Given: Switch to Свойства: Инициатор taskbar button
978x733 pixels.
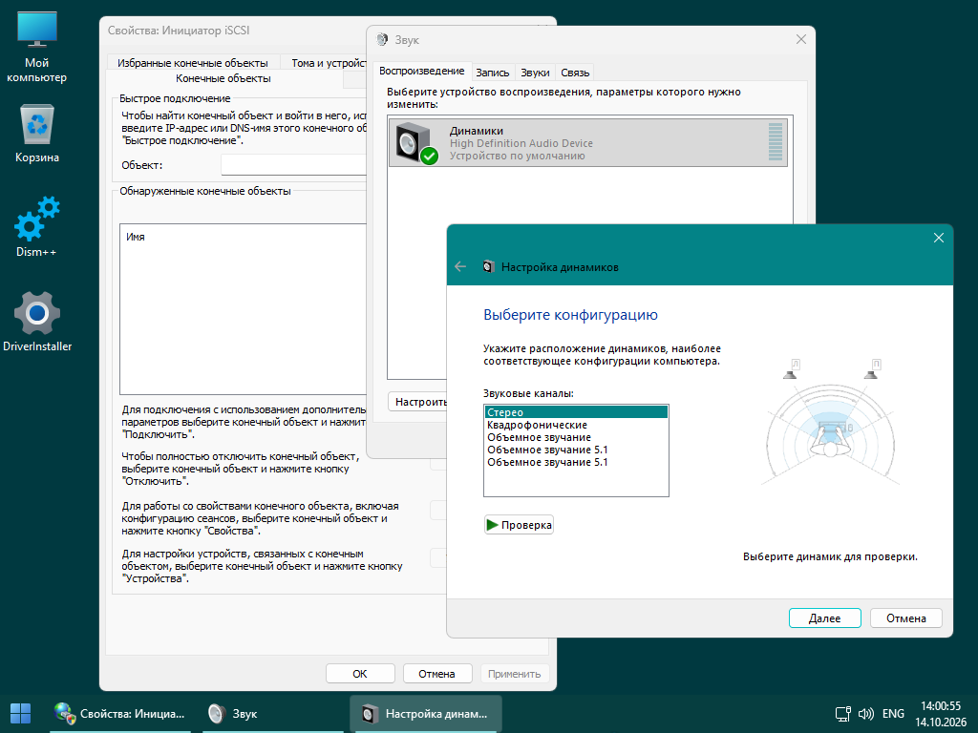Looking at the screenshot, I should (120, 714).
